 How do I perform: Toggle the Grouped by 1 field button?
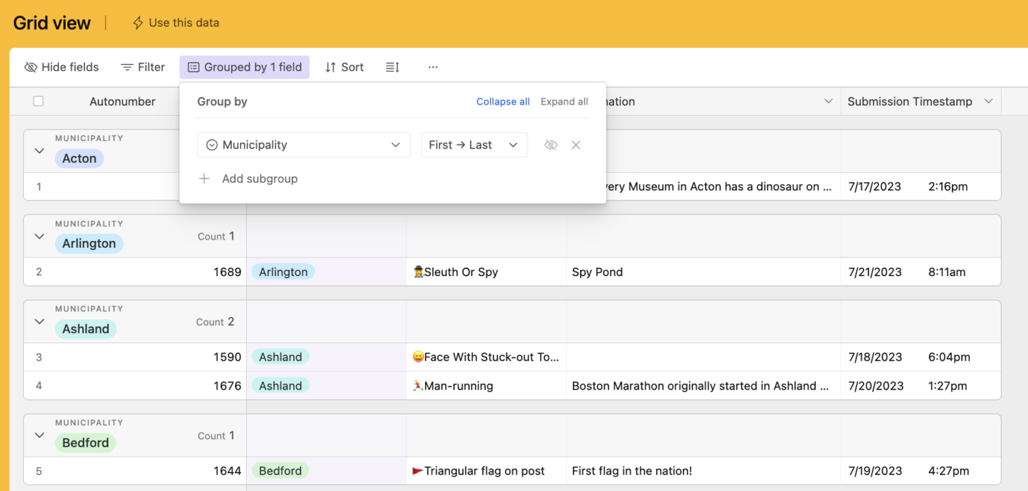pos(245,67)
